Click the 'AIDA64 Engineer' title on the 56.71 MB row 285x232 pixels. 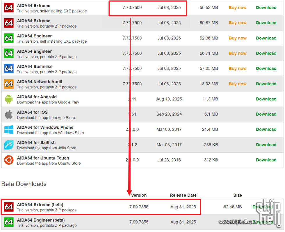coord(34,52)
